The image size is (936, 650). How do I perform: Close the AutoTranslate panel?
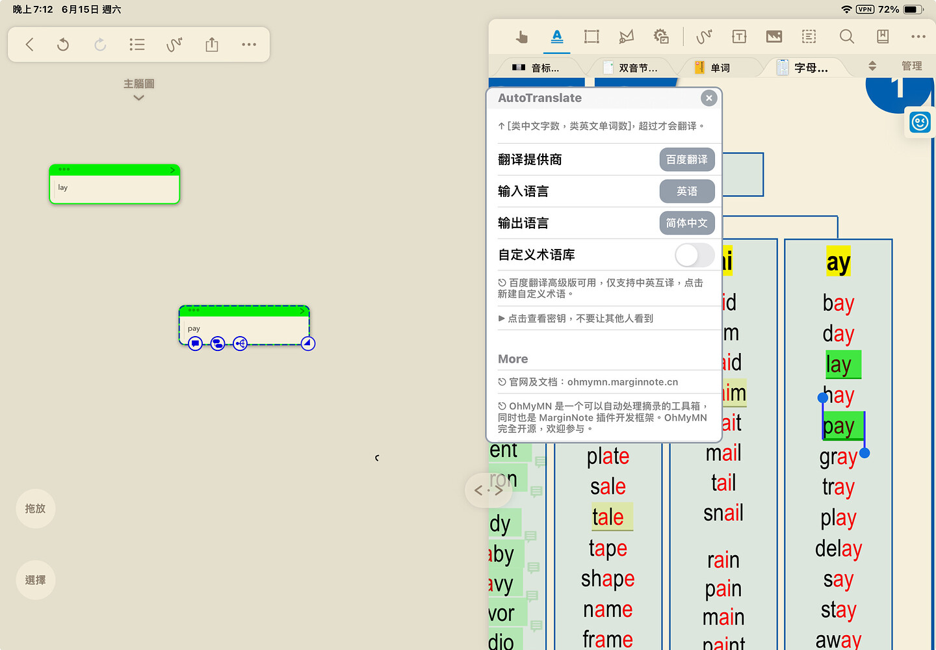click(709, 98)
